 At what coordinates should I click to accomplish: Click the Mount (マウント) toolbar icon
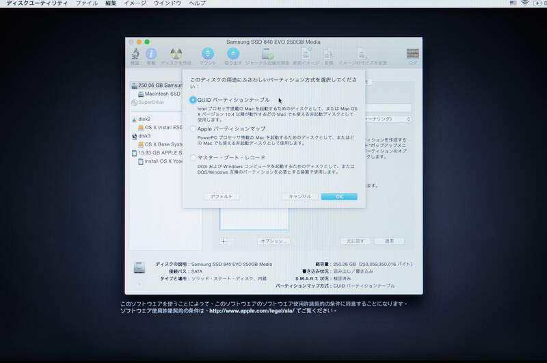208,53
